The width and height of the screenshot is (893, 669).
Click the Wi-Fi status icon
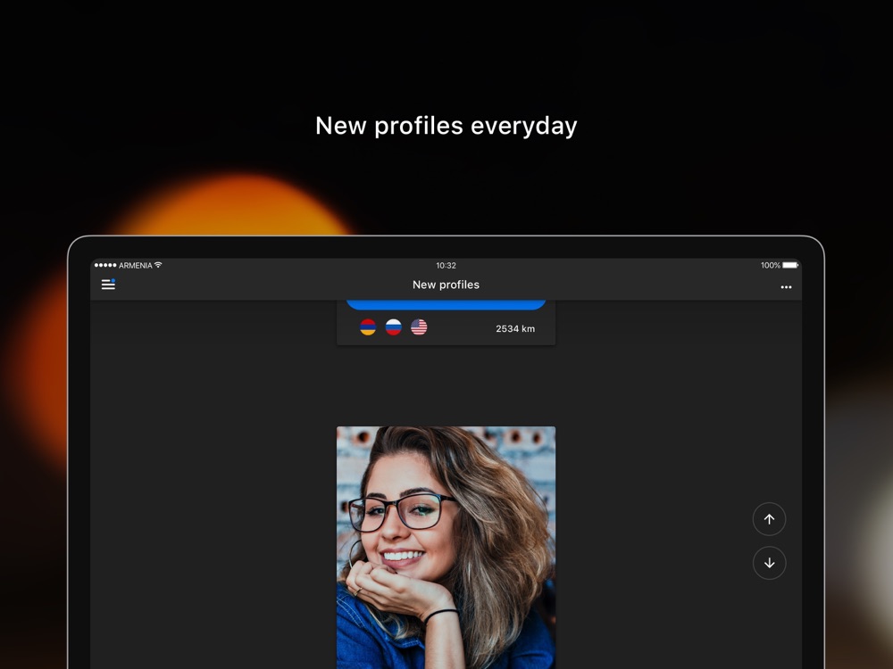(158, 265)
